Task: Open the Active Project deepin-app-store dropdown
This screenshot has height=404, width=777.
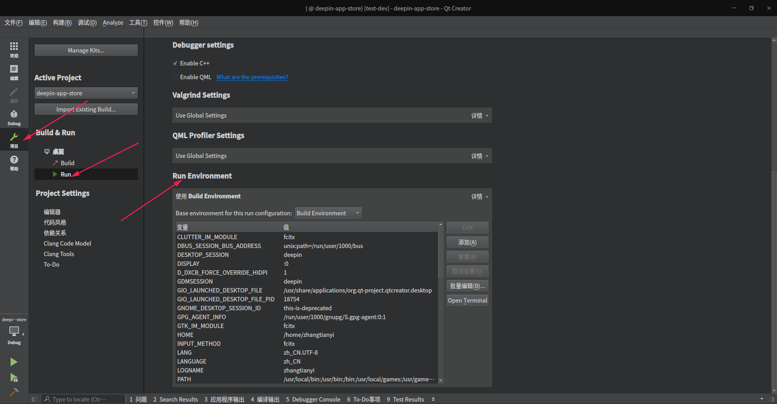Action: (x=86, y=93)
